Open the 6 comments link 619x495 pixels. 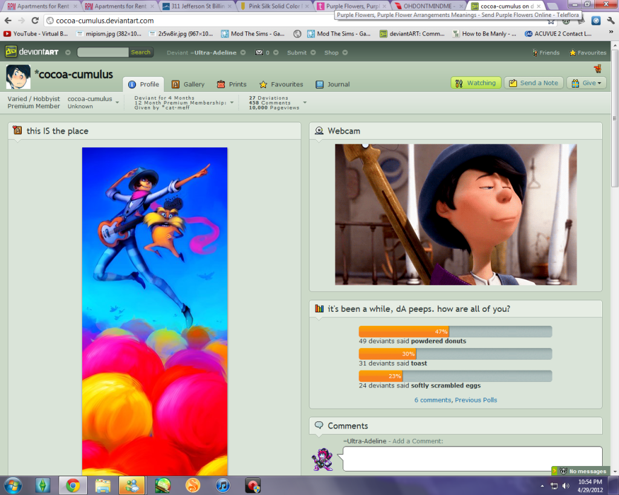pyautogui.click(x=432, y=400)
